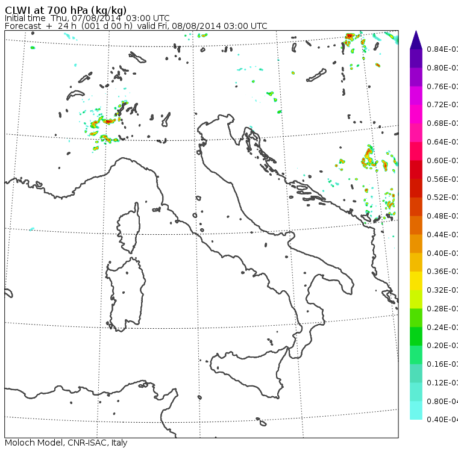This screenshot has height=451, width=458.
Task: Select the "0.16E-03" scale value
Action: [442, 364]
